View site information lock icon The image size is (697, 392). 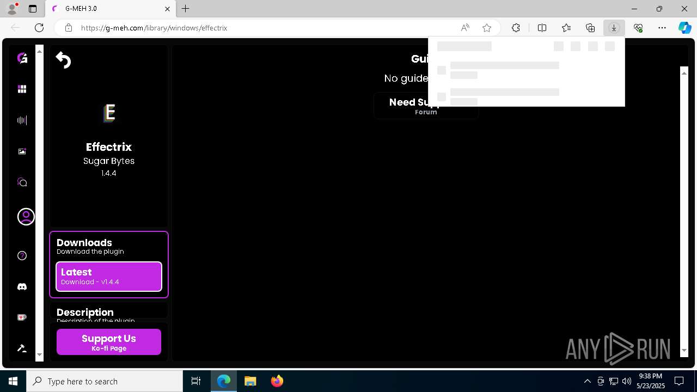(x=68, y=28)
